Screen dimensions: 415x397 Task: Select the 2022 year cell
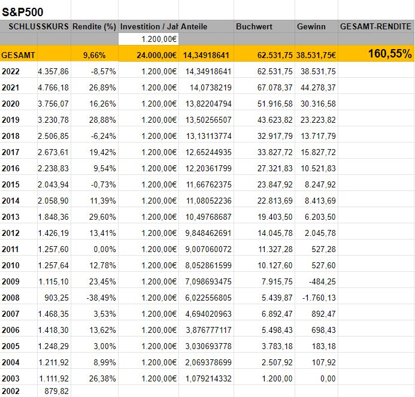11,71
